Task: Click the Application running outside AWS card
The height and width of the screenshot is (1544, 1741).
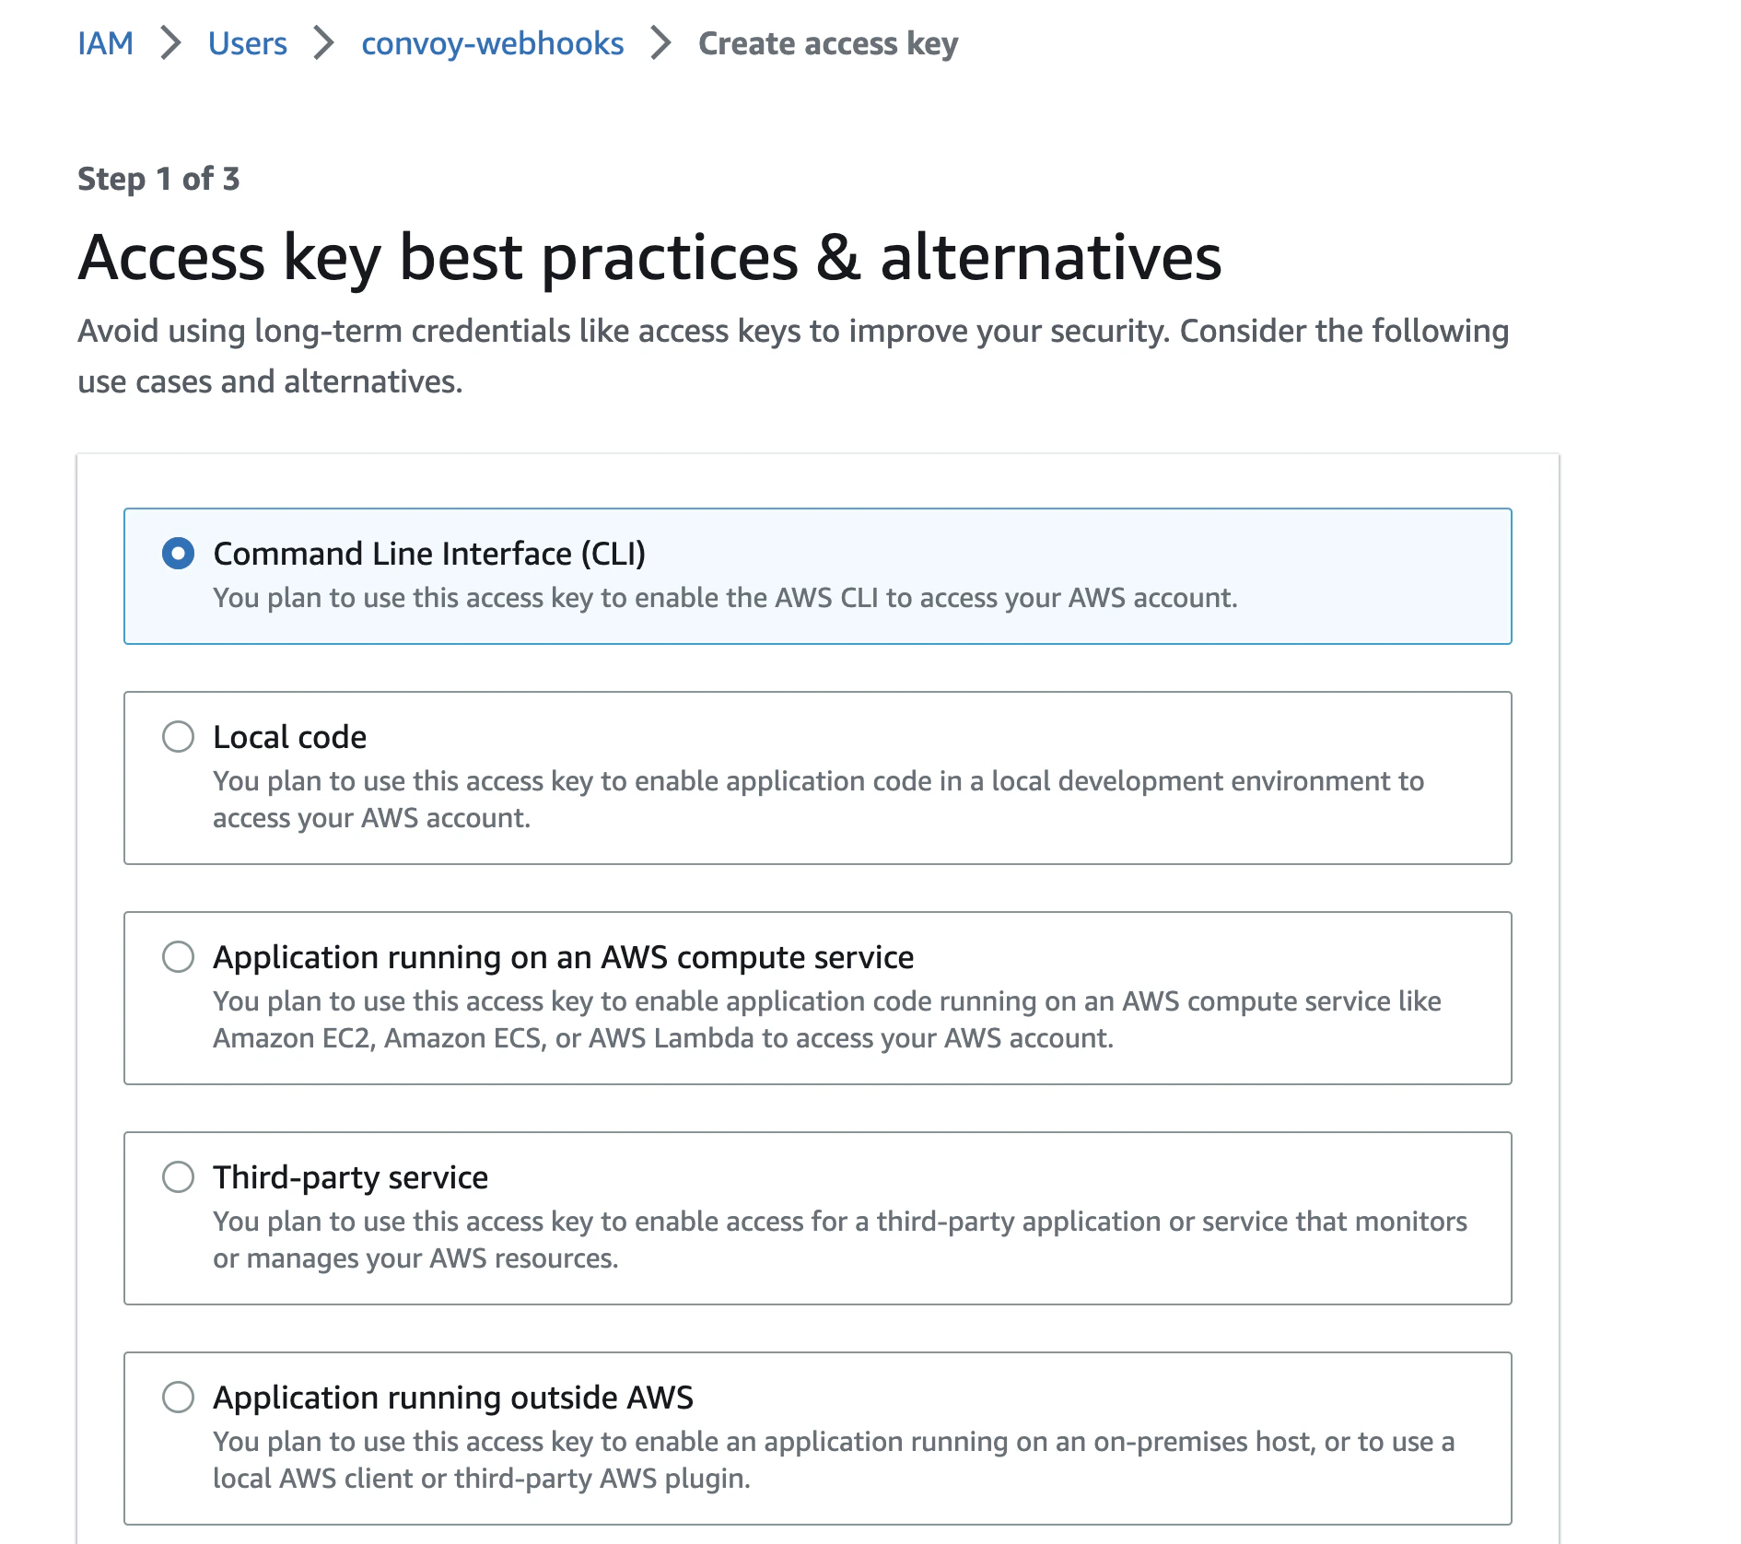Action: pyautogui.click(x=817, y=1437)
